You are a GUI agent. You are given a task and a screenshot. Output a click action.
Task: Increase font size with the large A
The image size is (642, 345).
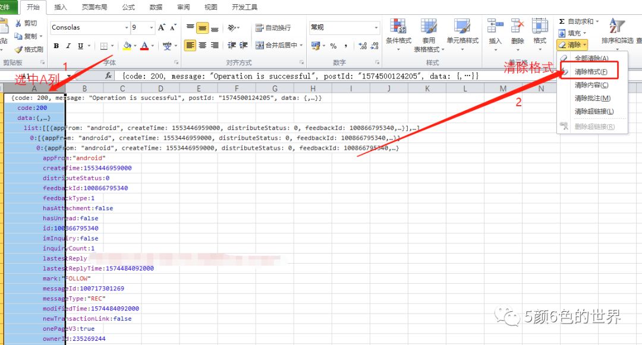(162, 27)
